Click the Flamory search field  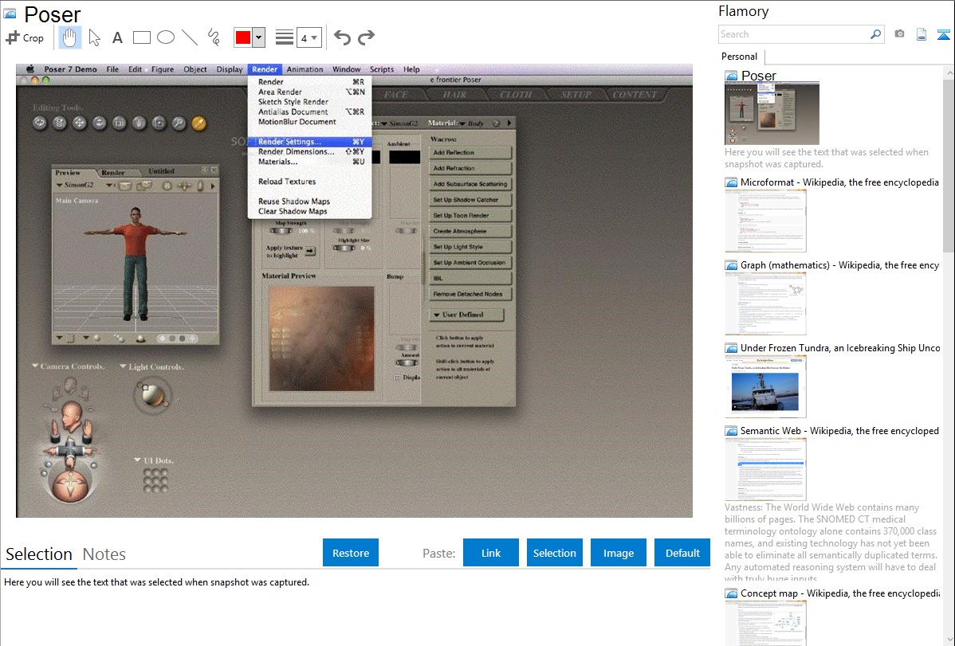tap(794, 34)
